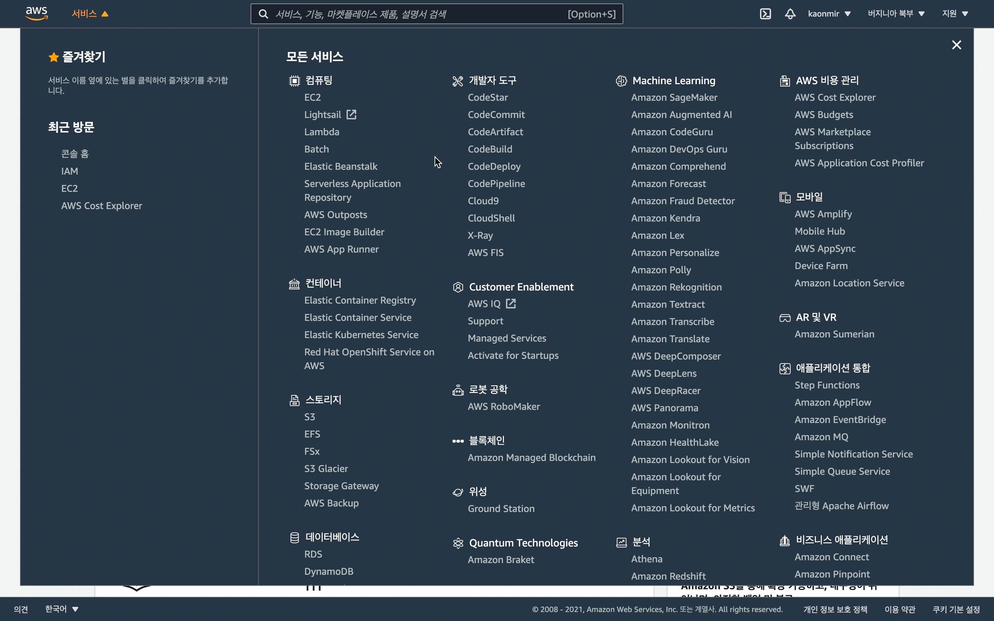Open Amazon Sumerian service
994x621 pixels.
coord(834,334)
